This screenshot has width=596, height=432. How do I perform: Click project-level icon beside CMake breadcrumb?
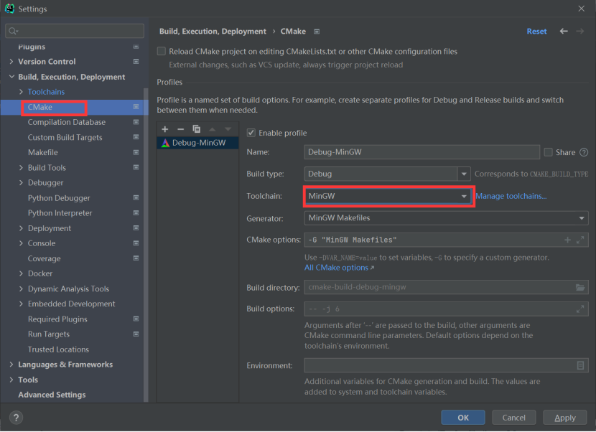point(317,32)
